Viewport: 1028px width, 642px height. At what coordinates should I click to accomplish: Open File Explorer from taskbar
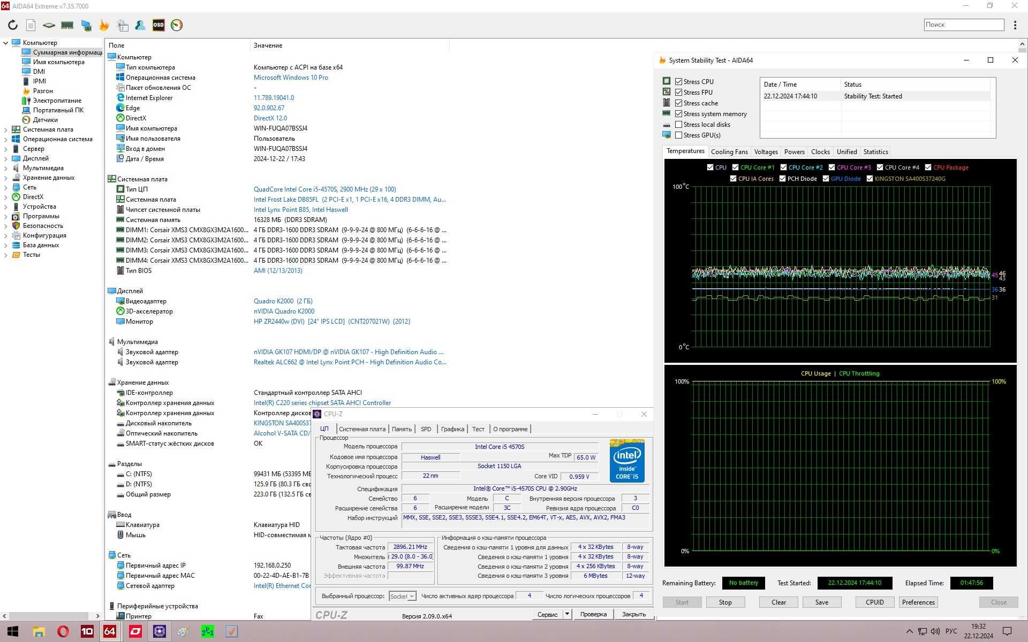tap(39, 631)
